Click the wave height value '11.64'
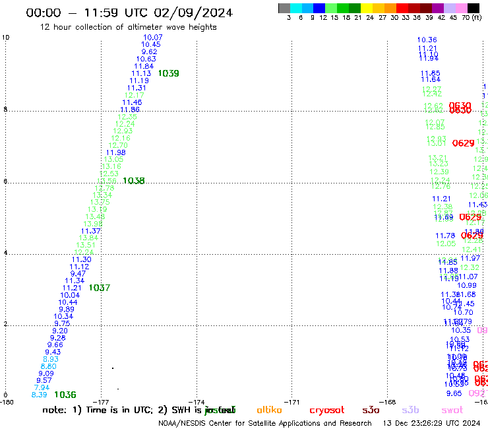The width and height of the screenshot is (488, 429). [431, 79]
